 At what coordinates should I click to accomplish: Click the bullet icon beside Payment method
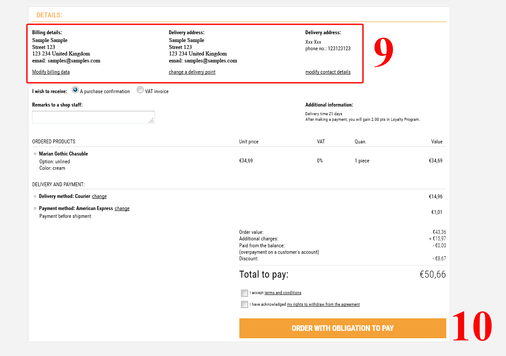(x=35, y=209)
